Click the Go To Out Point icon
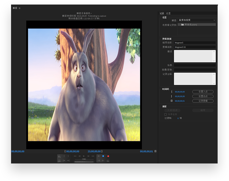This screenshot has height=181, width=229. tap(68, 161)
